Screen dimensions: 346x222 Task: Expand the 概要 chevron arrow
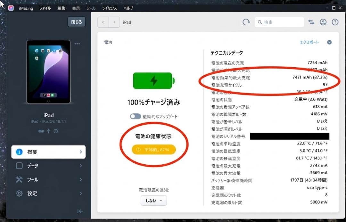pyautogui.click(x=81, y=152)
